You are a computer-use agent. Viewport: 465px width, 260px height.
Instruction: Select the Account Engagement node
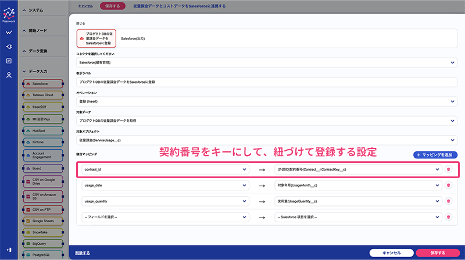click(x=43, y=155)
